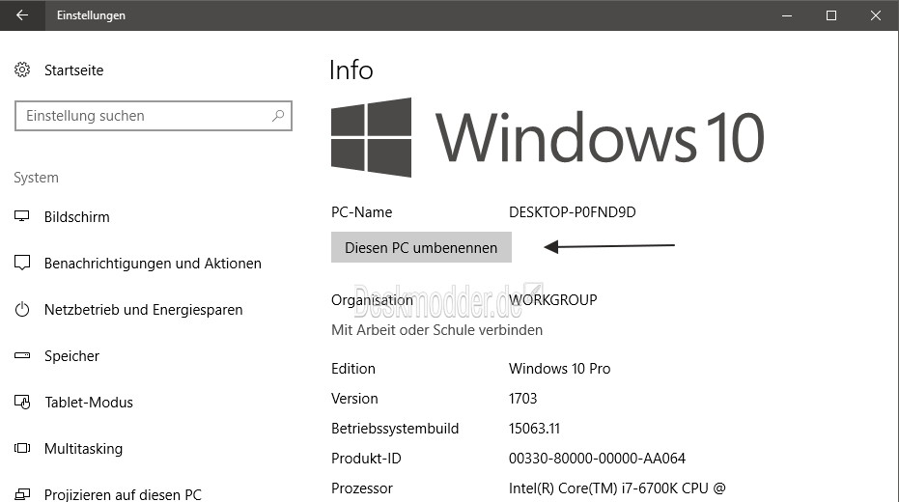Click the Intel Core i7-6700K processor value
The height and width of the screenshot is (502, 899).
coord(617,488)
